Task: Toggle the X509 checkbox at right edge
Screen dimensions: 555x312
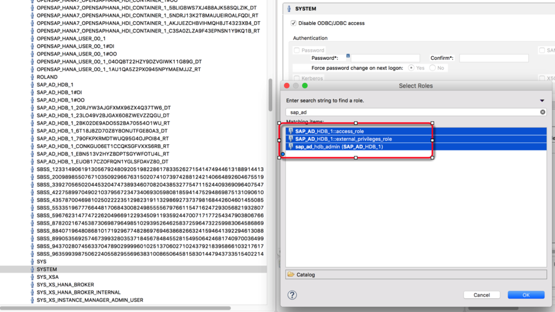Action: 542,78
